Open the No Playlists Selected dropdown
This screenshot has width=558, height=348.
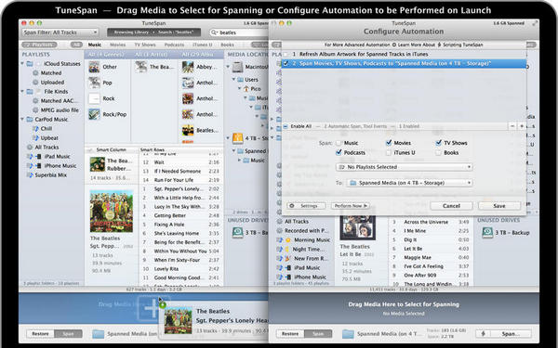404,167
